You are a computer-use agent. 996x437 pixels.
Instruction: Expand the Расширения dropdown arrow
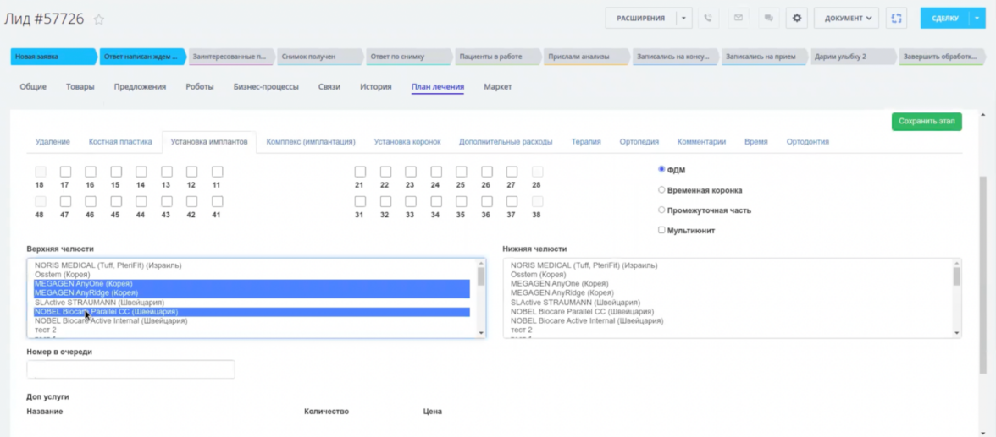tap(684, 18)
